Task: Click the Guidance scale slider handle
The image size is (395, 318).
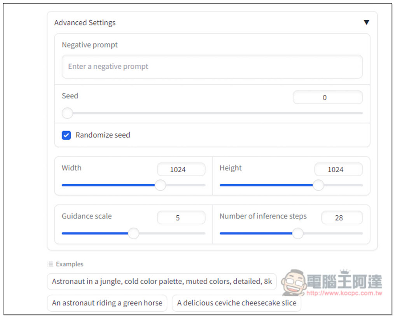Action: point(134,233)
